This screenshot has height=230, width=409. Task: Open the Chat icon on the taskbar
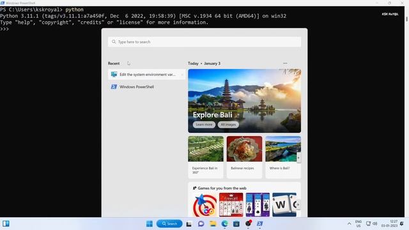tap(201, 224)
